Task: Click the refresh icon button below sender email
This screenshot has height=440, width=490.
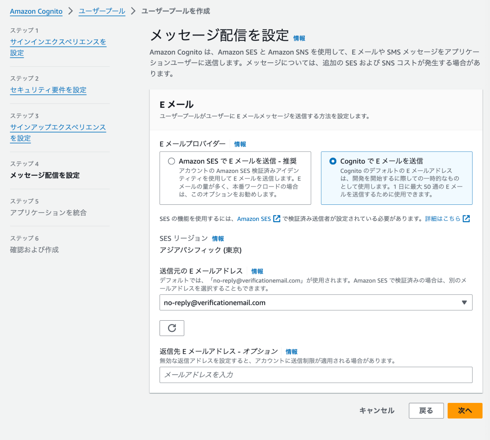Action: (x=171, y=328)
